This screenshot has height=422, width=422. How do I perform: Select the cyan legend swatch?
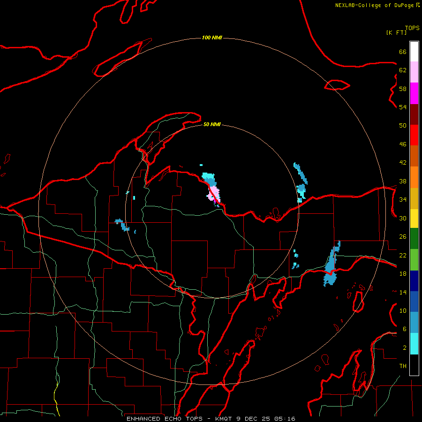point(414,344)
